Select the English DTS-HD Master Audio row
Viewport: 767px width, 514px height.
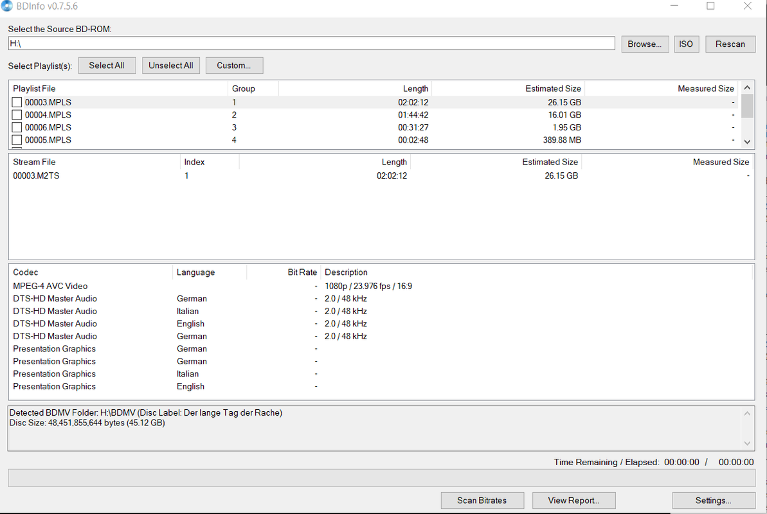click(x=381, y=324)
